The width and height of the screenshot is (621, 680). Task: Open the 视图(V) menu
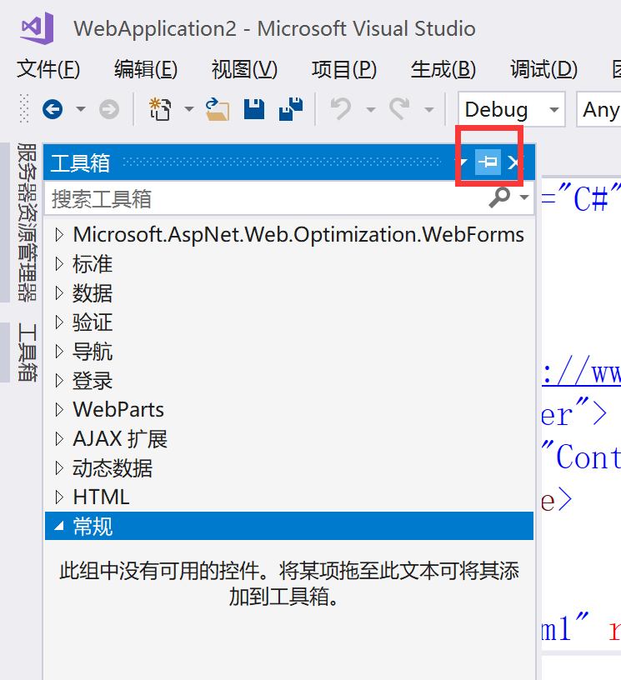point(244,69)
